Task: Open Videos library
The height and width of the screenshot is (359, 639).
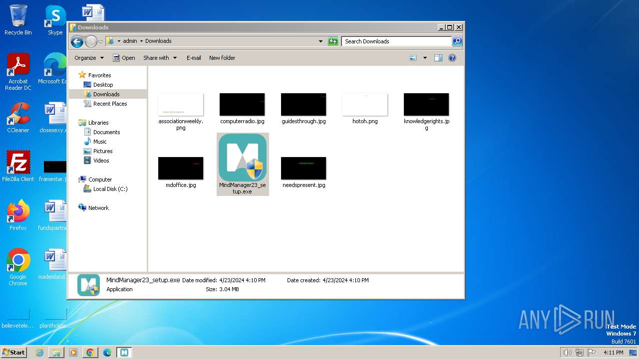Action: coord(101,161)
